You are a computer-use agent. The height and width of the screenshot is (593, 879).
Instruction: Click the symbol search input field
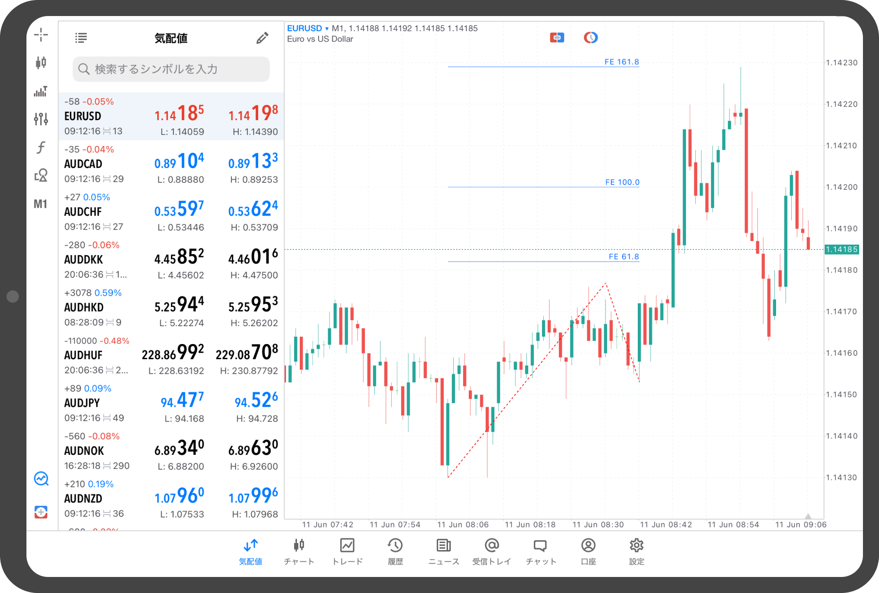[171, 69]
